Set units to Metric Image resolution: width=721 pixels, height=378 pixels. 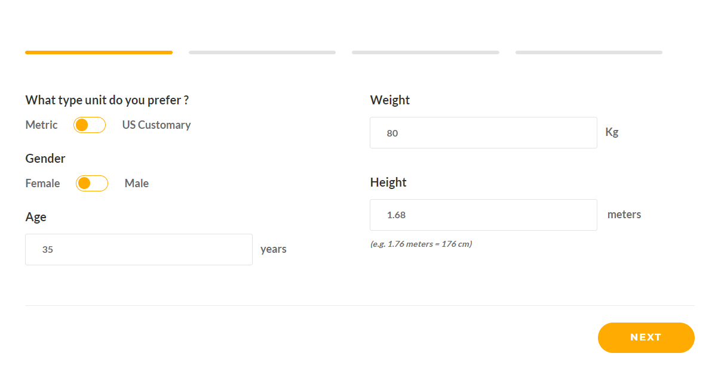click(41, 125)
